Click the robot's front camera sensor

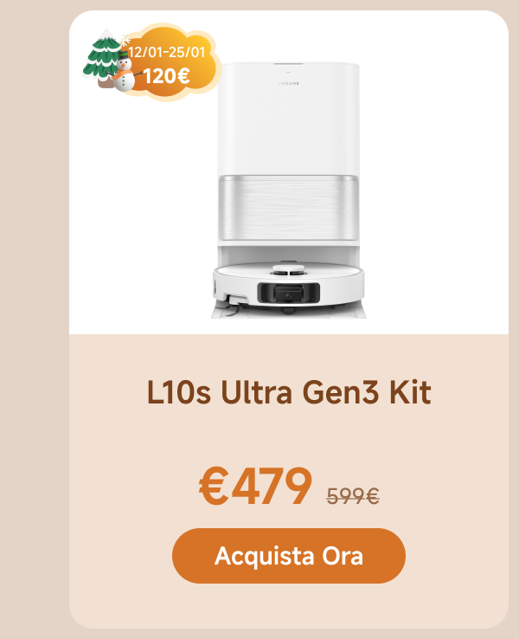(288, 293)
